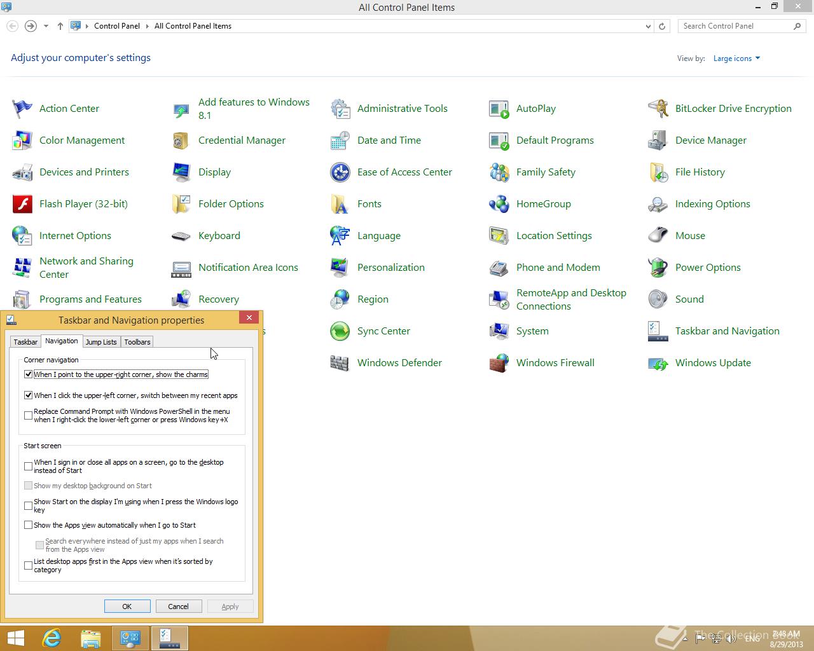The height and width of the screenshot is (651, 814).
Task: Click the Fonts folder icon
Action: pyautogui.click(x=340, y=204)
